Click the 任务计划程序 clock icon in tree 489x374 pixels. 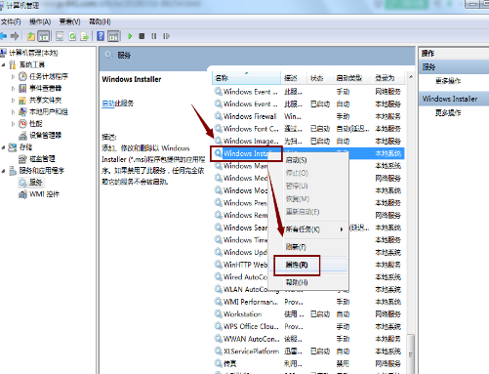(x=22, y=76)
